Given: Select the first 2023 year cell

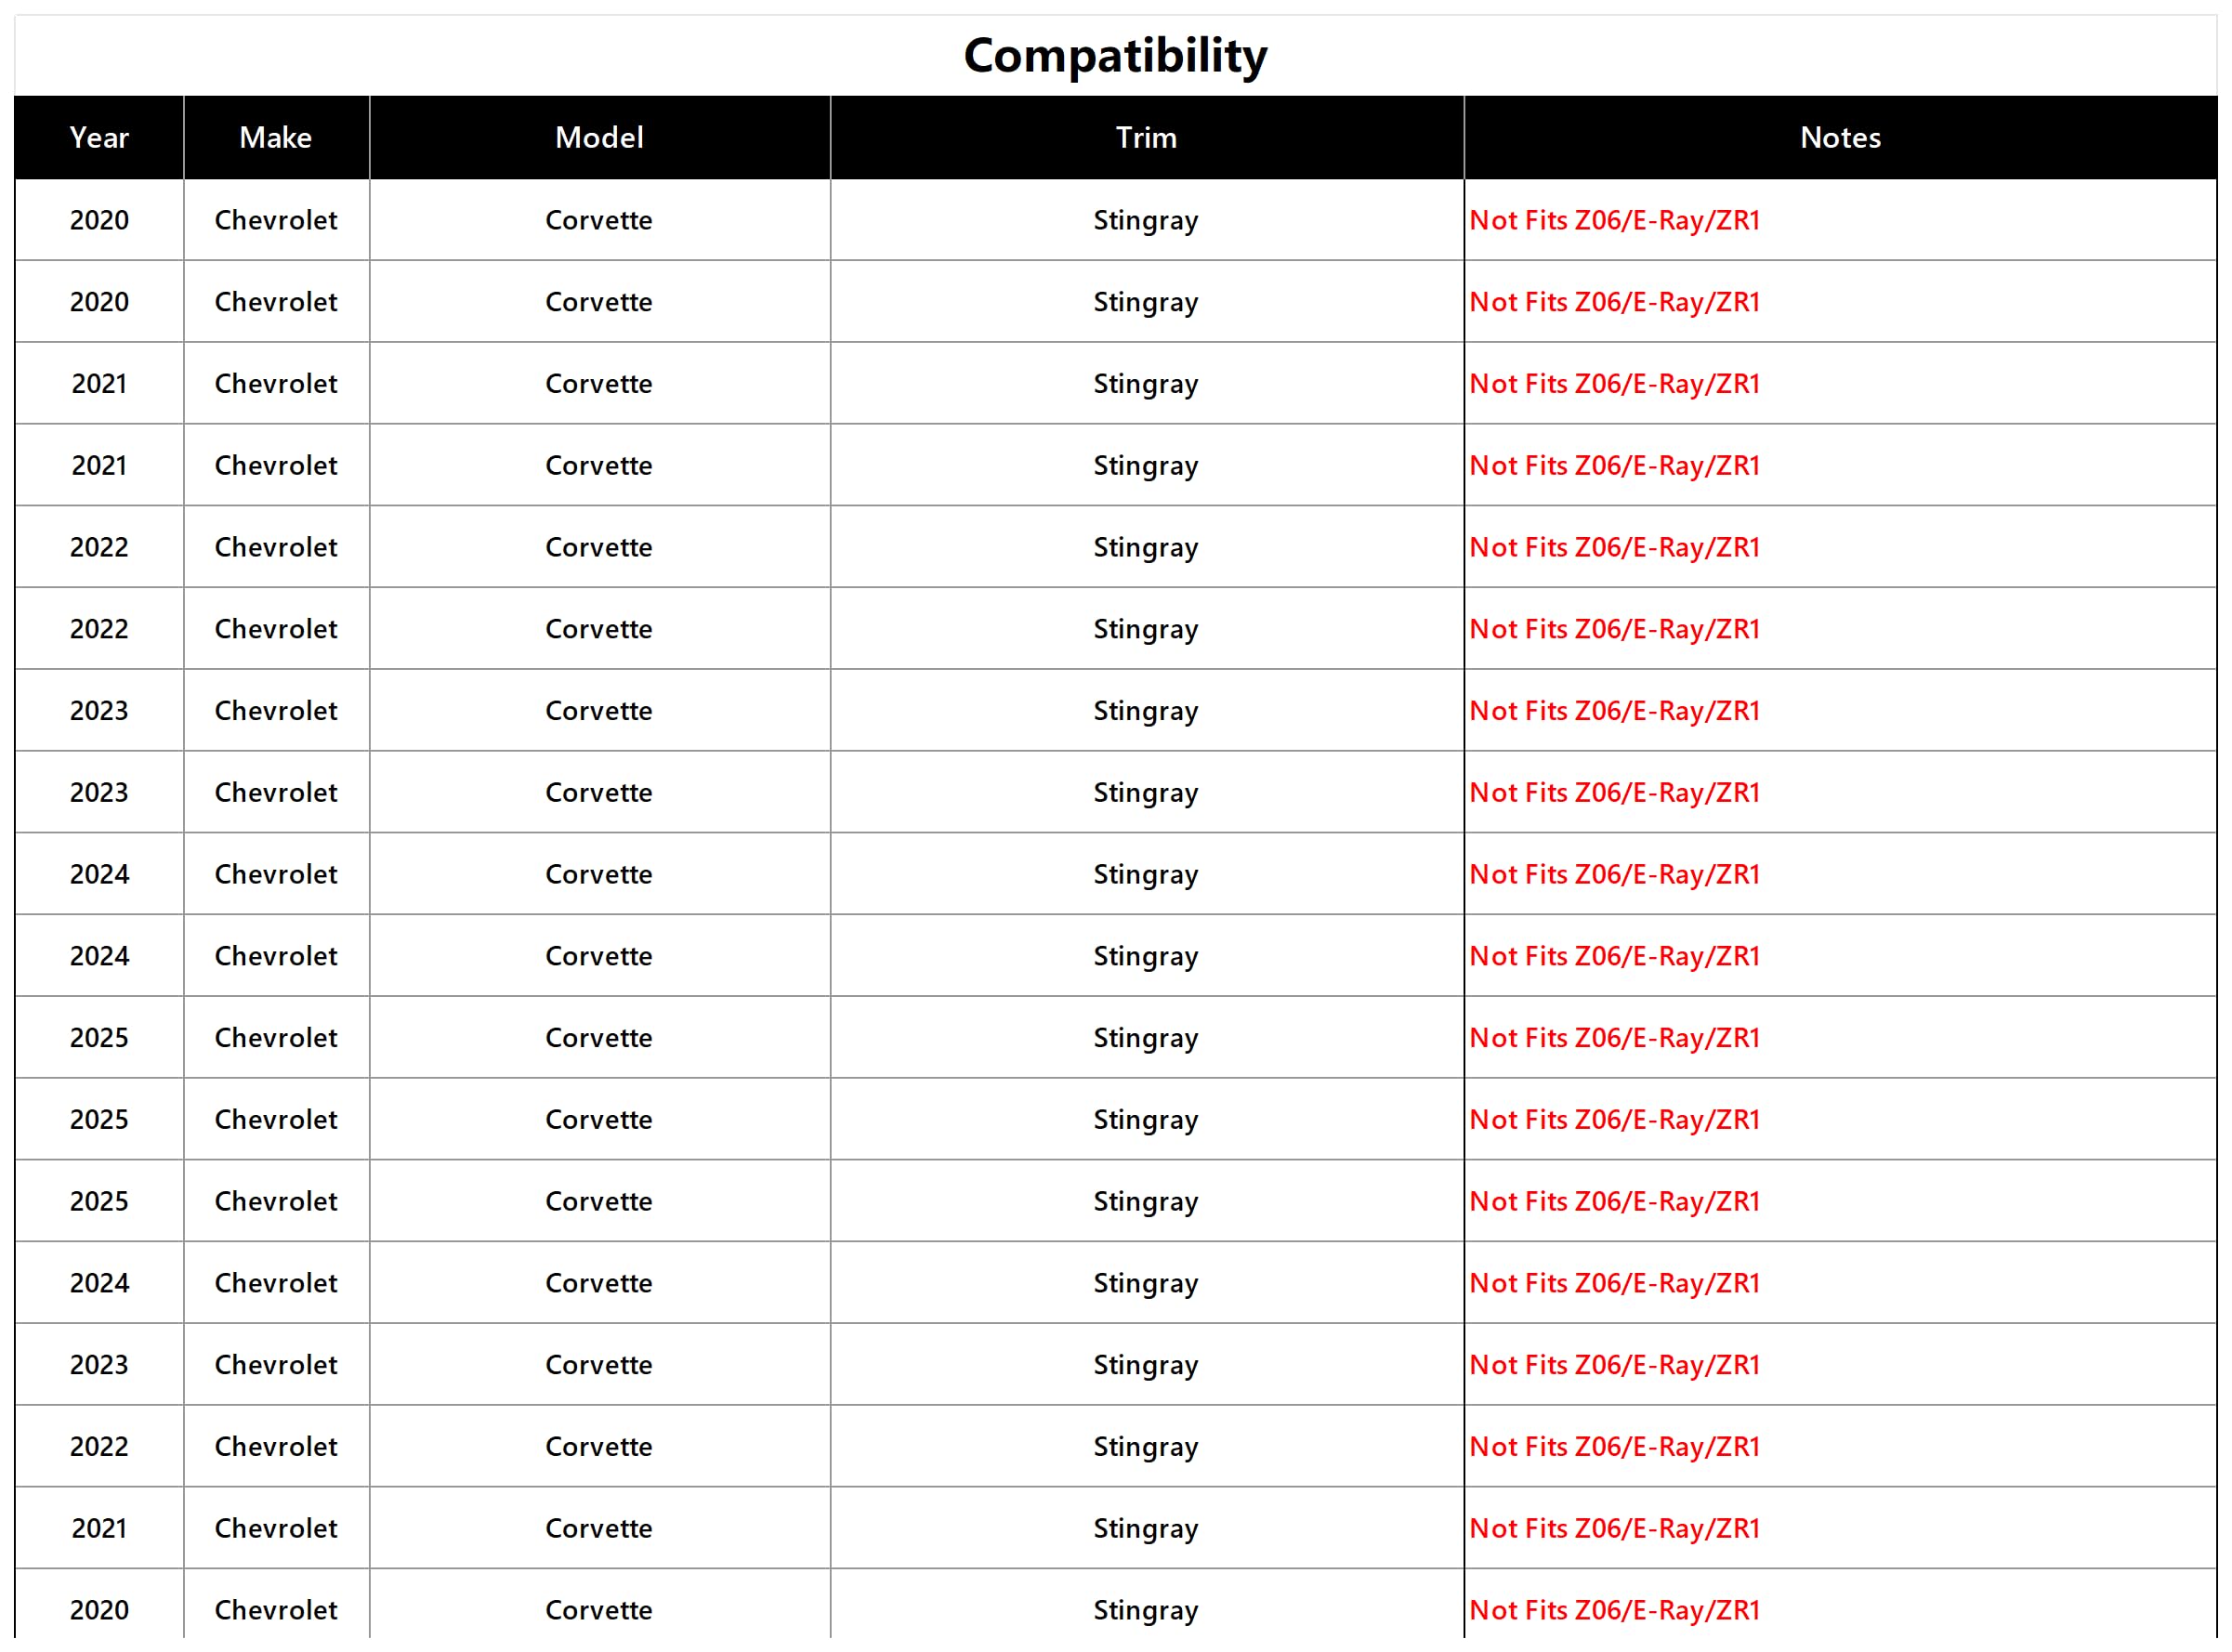Looking at the screenshot, I should [x=99, y=711].
